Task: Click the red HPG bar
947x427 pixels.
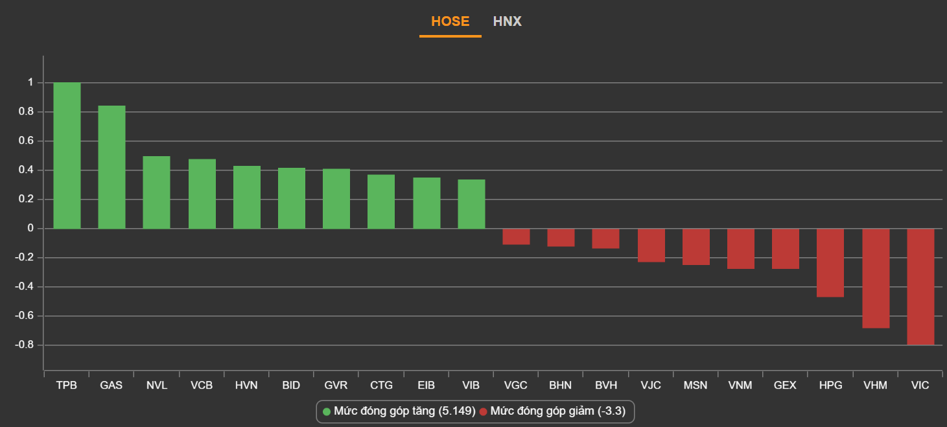Action: (x=830, y=262)
